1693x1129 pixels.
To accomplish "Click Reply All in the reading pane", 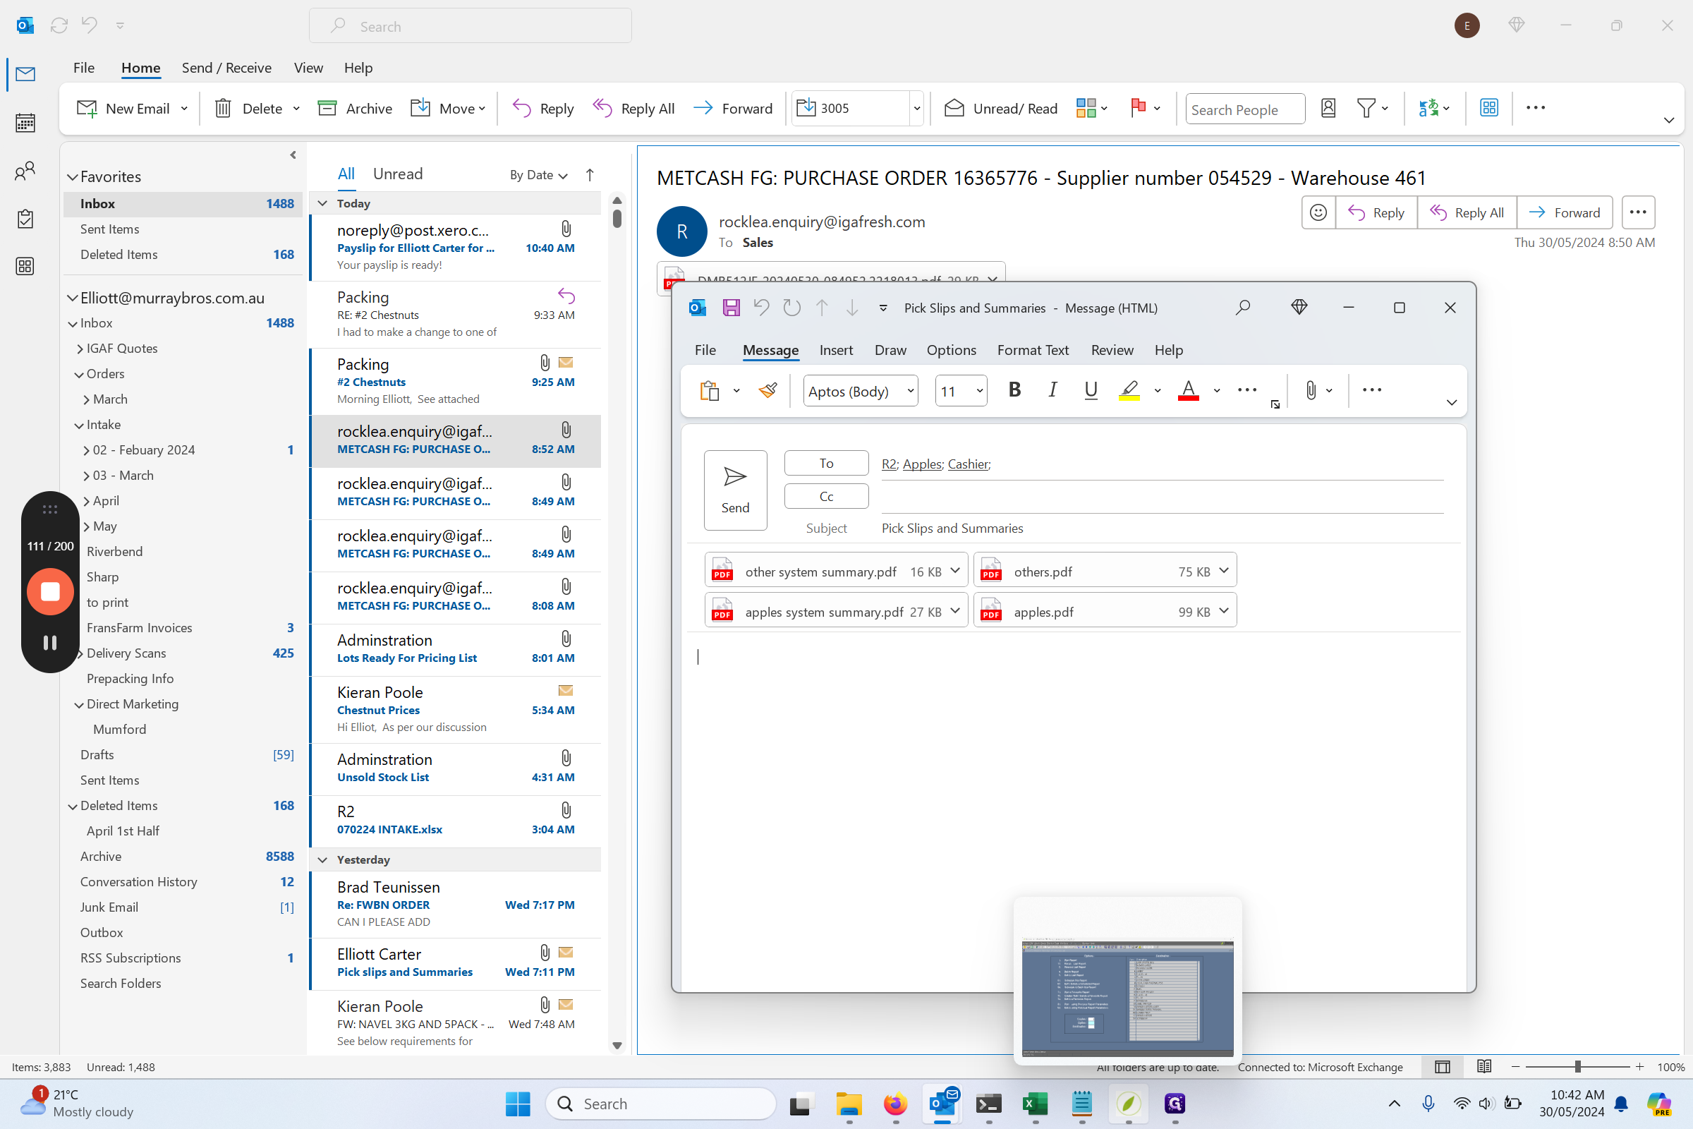I will tap(1467, 212).
